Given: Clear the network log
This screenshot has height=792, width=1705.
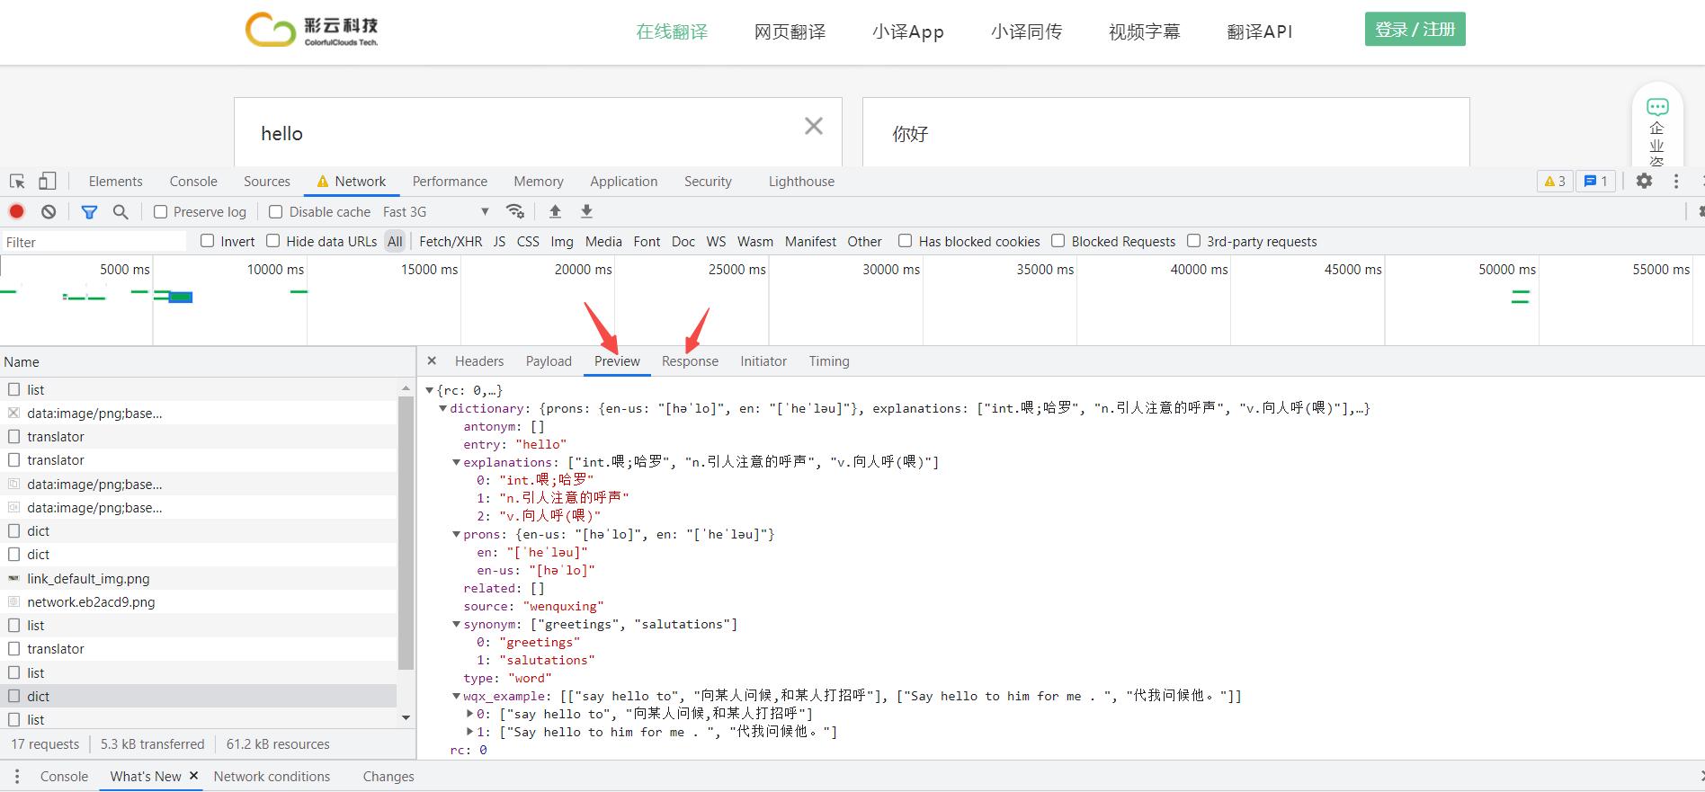Looking at the screenshot, I should tap(49, 211).
